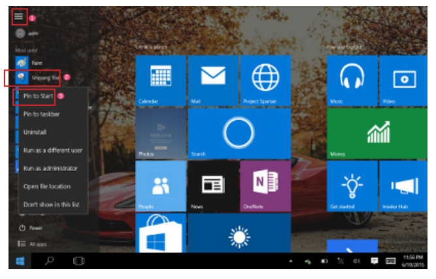Viewport: 436px width, 279px height.
Task: Click the Windows Start button
Action: [x=20, y=261]
